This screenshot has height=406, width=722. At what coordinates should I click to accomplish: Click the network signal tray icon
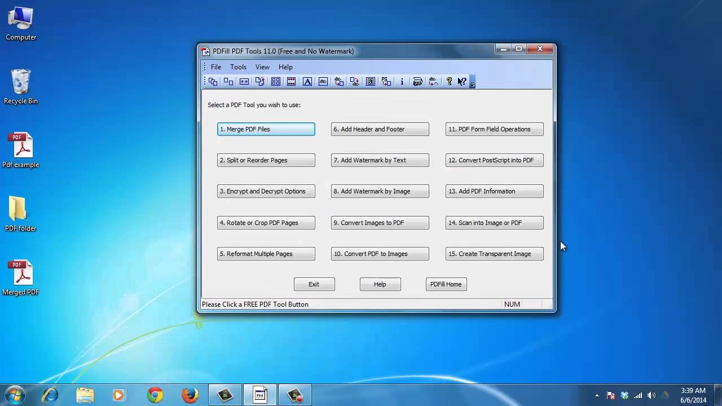click(638, 395)
